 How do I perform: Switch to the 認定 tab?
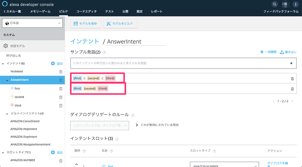click(139, 11)
